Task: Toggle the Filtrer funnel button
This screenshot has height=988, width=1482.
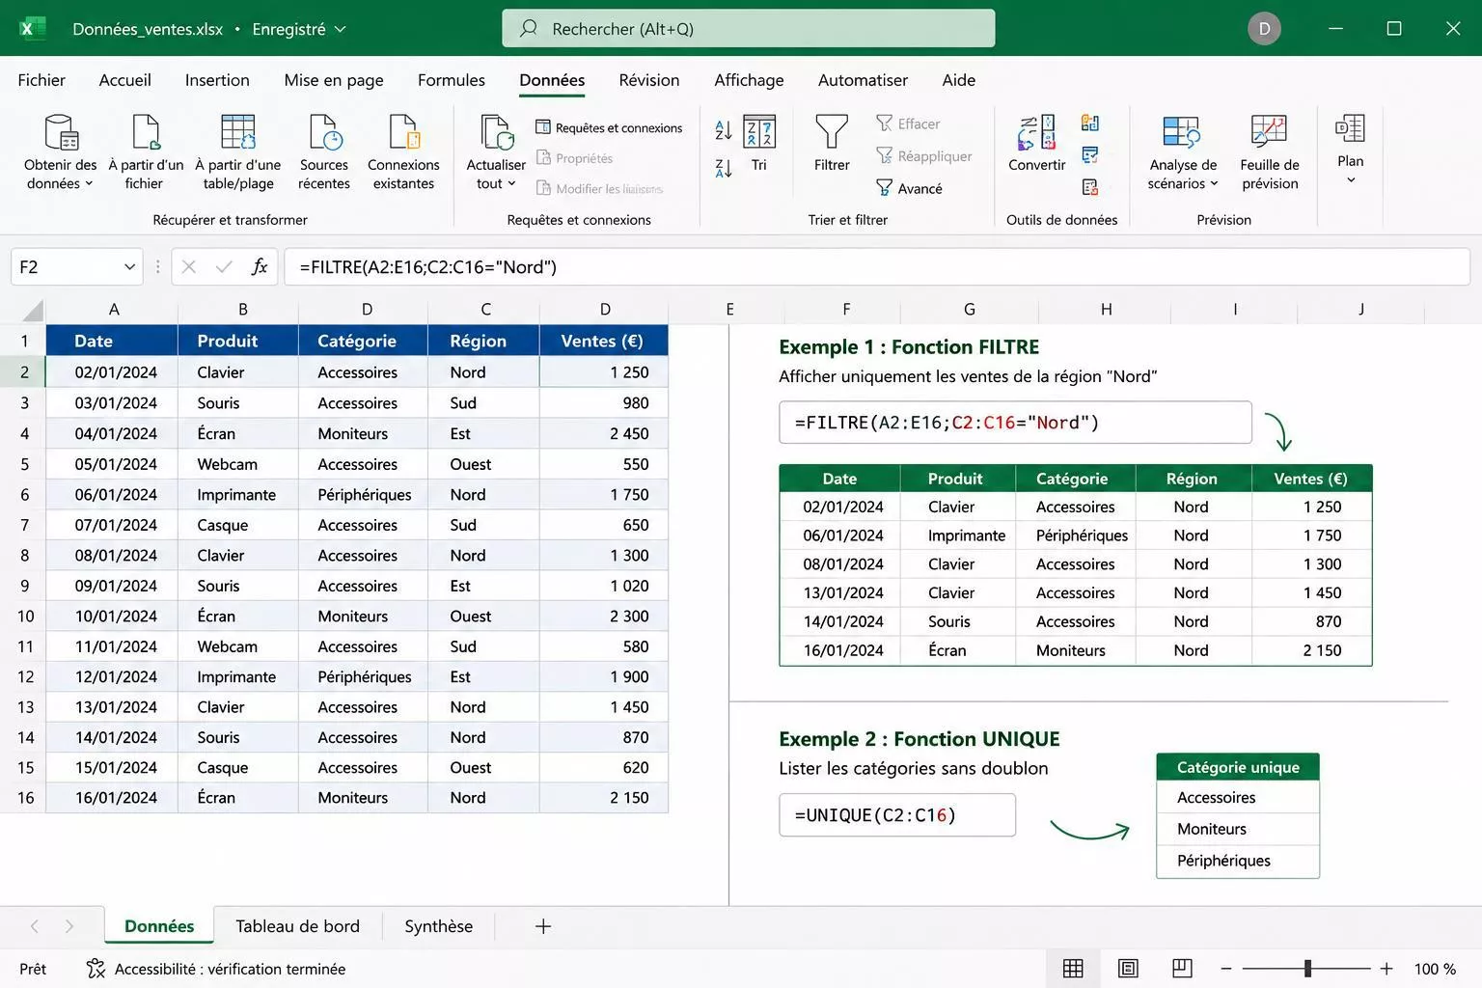Action: click(832, 143)
